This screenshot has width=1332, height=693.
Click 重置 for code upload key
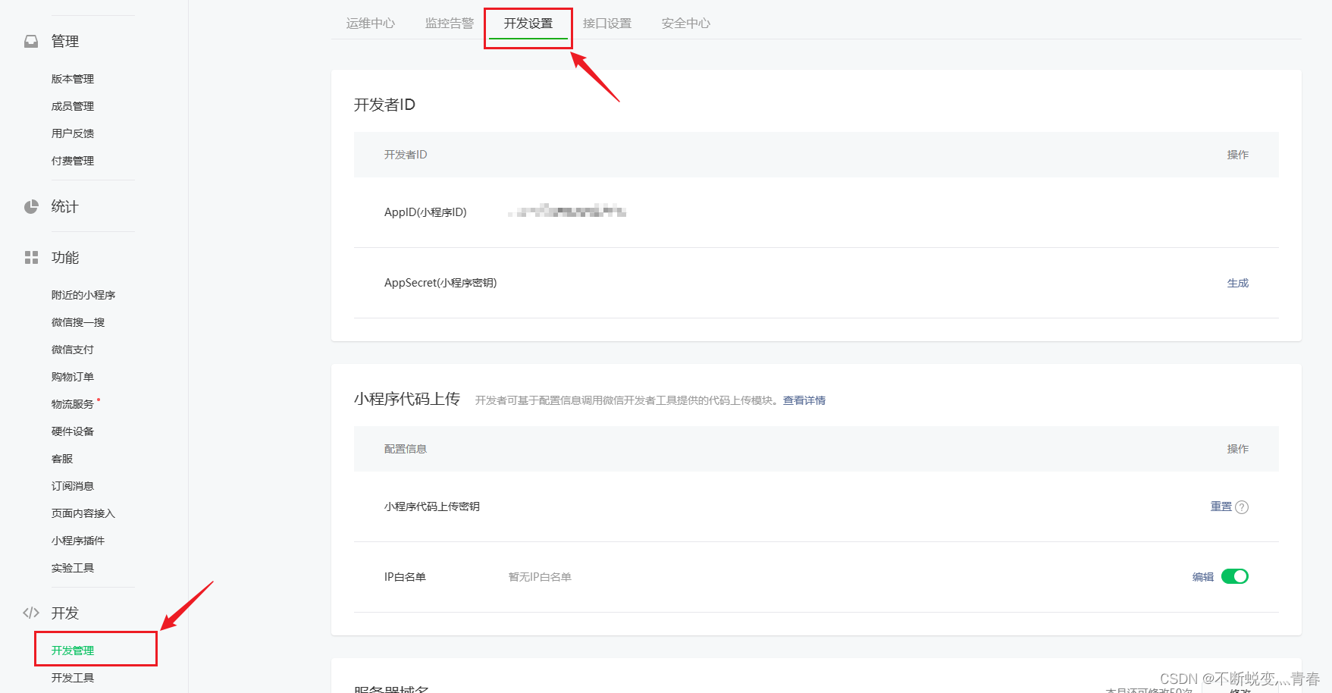pyautogui.click(x=1221, y=506)
